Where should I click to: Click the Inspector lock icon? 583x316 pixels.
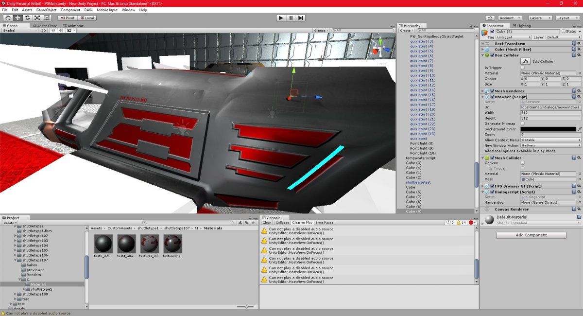tap(574, 25)
